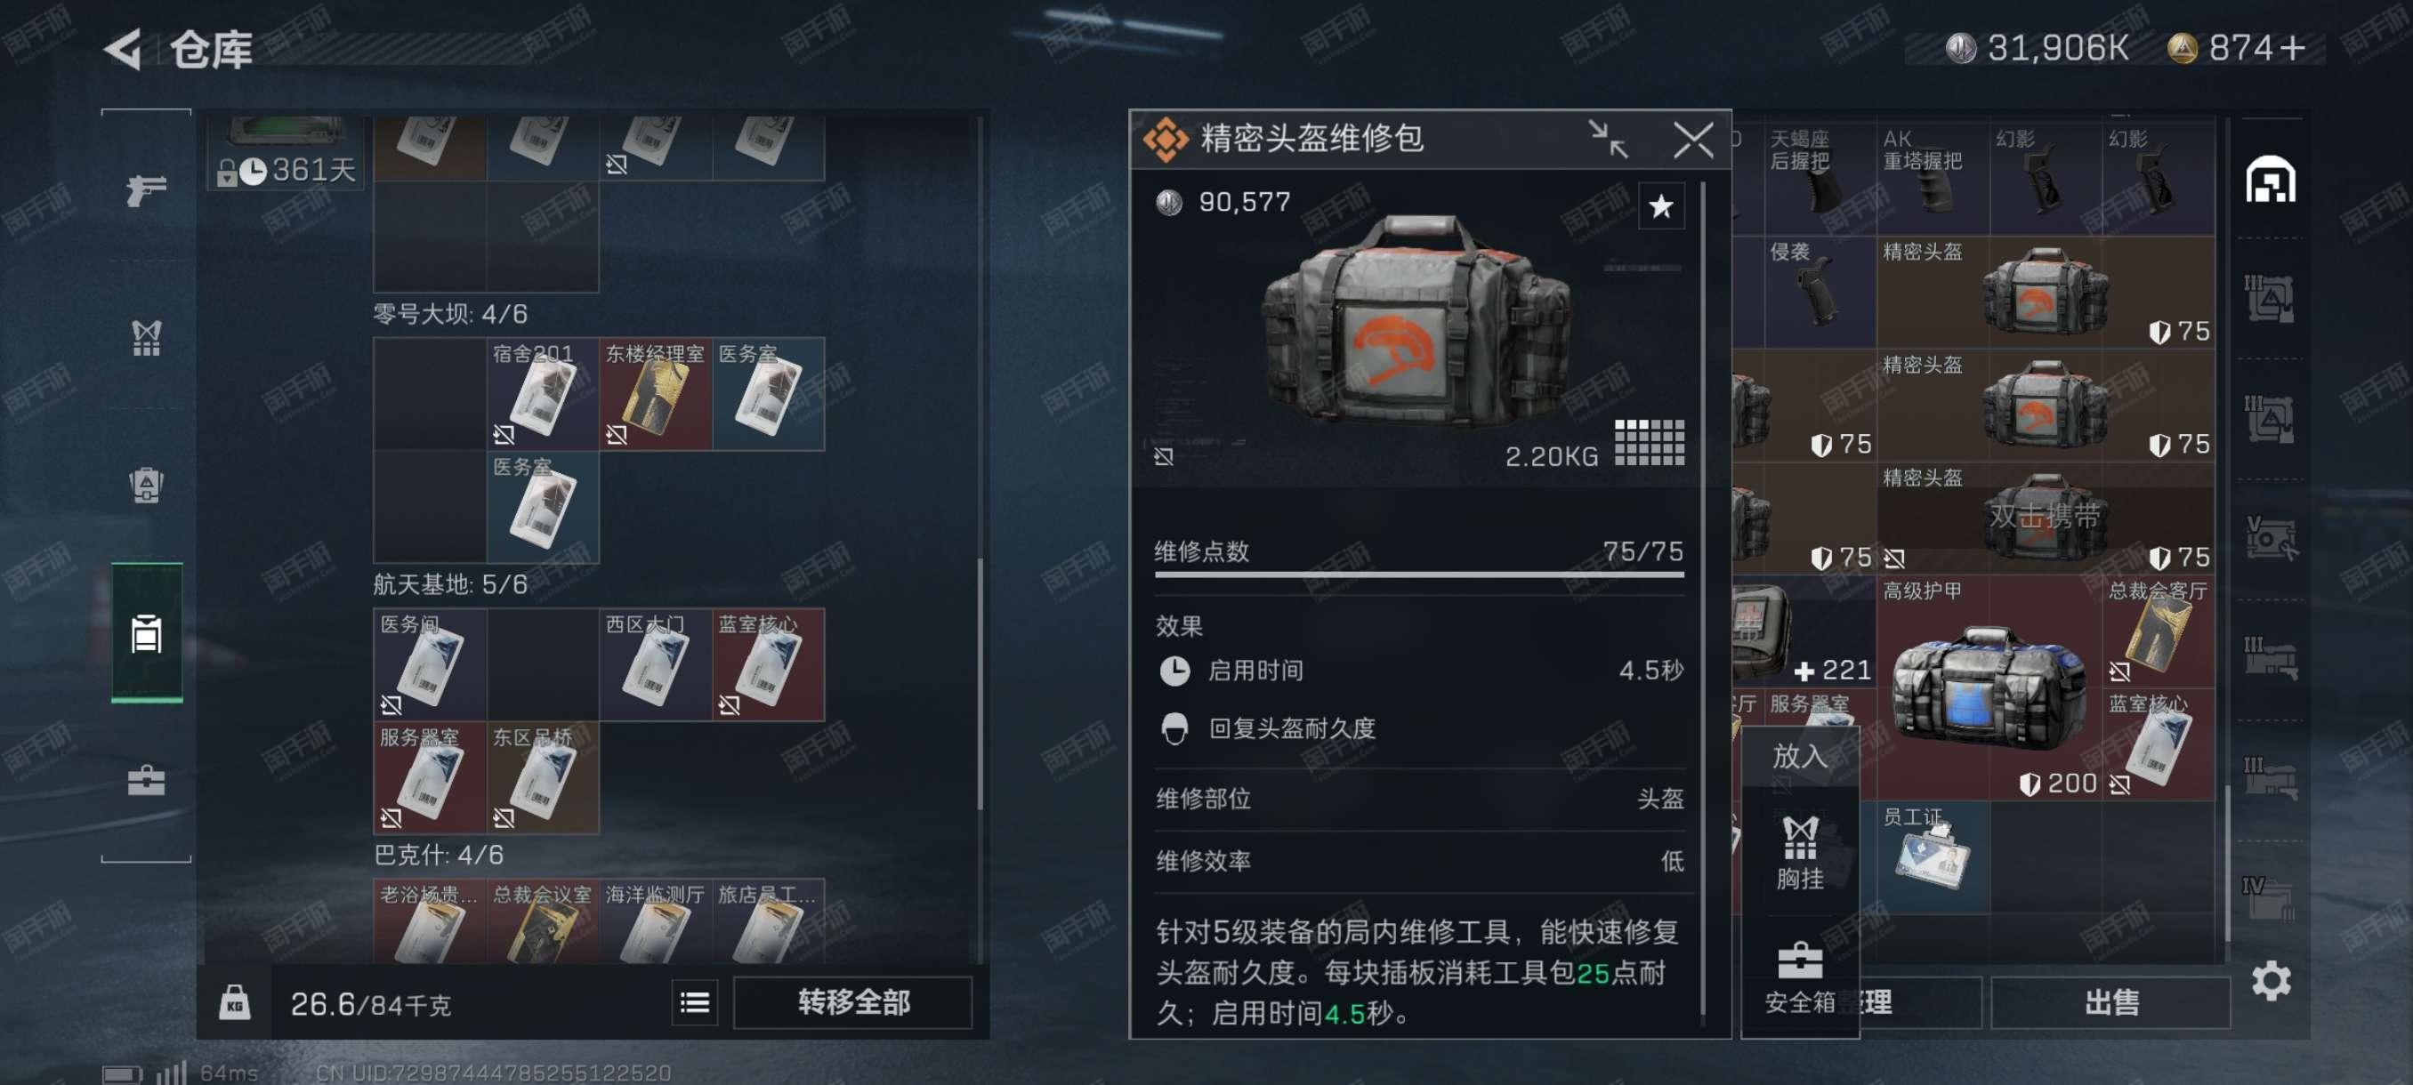The height and width of the screenshot is (1085, 2413).
Task: Open the settings gear icon
Action: tap(2271, 980)
